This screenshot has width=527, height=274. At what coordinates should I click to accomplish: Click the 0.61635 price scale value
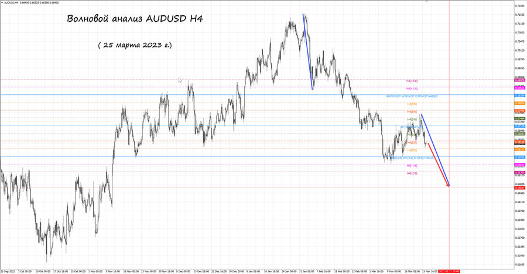520,265
